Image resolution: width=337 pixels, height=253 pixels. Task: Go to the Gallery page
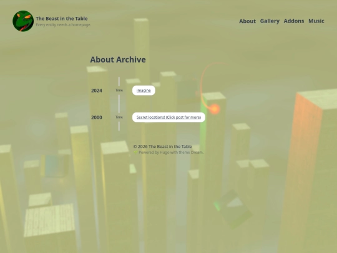pos(270,21)
